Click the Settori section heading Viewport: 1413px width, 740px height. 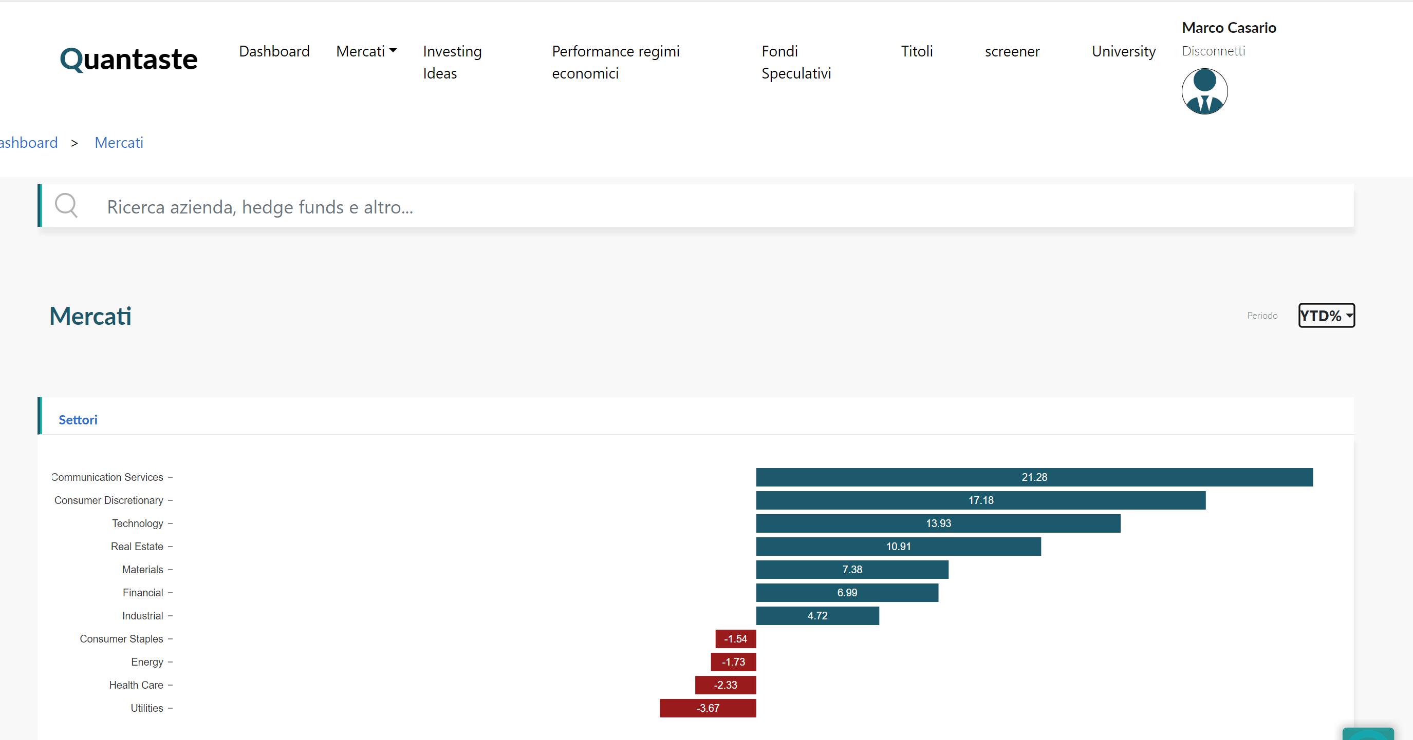click(78, 420)
